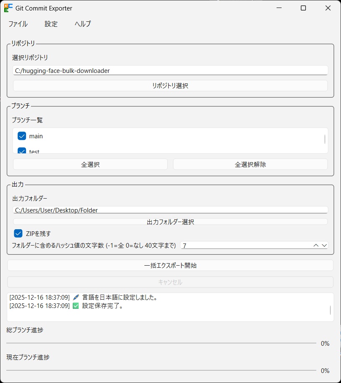Viewport: 341px width, 383px height.
Task: Click the 総ブランチ進捗 progress bar
Action: (163, 343)
